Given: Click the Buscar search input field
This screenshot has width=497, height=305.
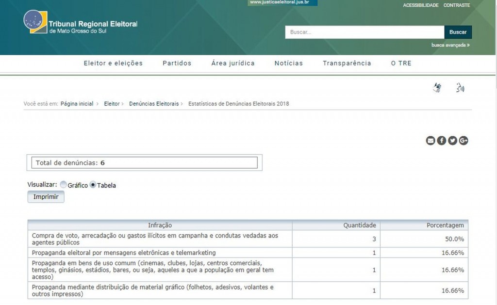Looking at the screenshot, I should (x=364, y=32).
